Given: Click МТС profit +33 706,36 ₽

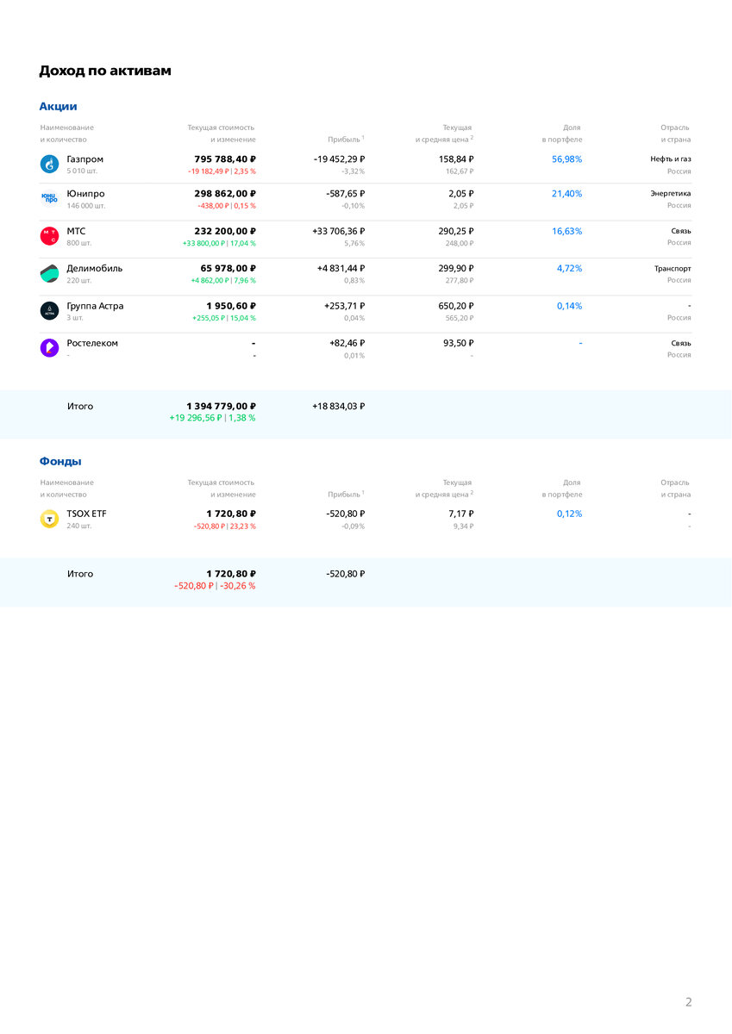Looking at the screenshot, I should [338, 232].
